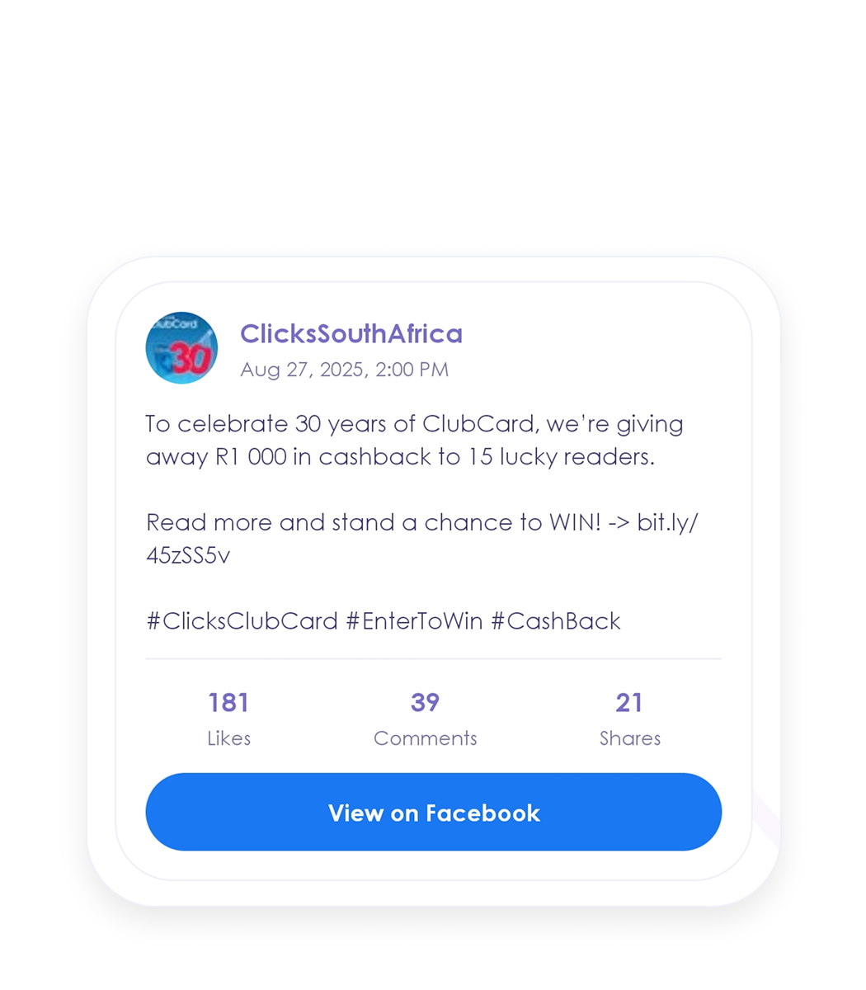Click the 45zSS5v link continuation
Image resolution: width=866 pixels, height=990 pixels.
point(188,555)
